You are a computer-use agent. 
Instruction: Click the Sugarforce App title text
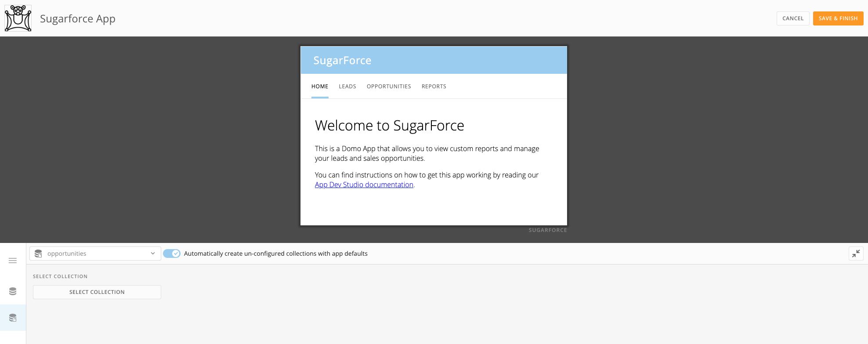click(78, 18)
